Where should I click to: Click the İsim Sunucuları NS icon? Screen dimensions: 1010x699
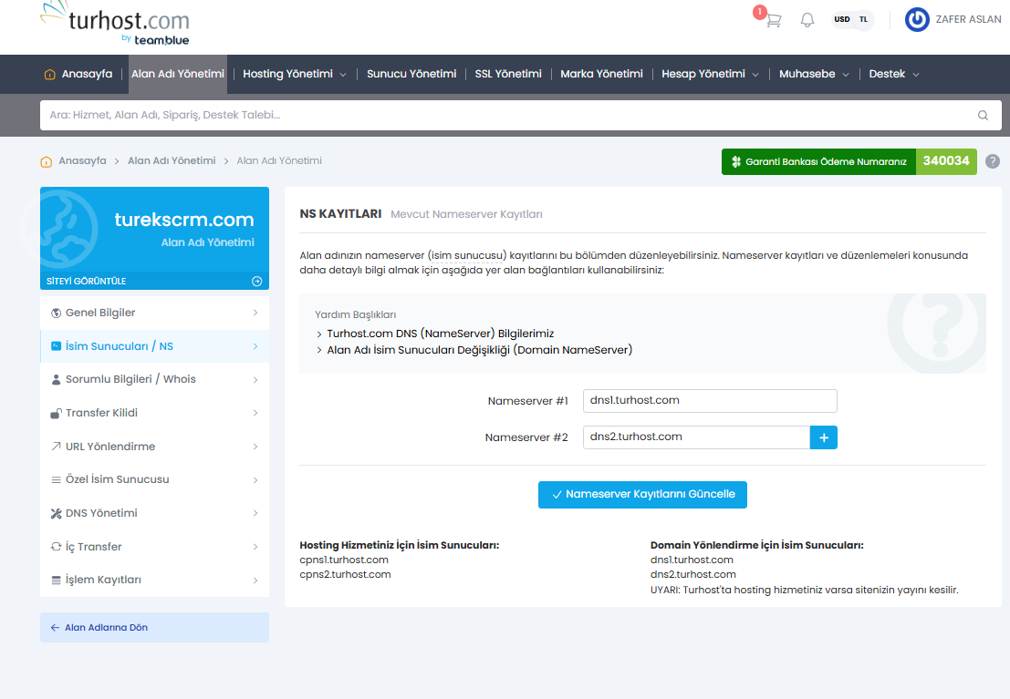[x=56, y=346]
